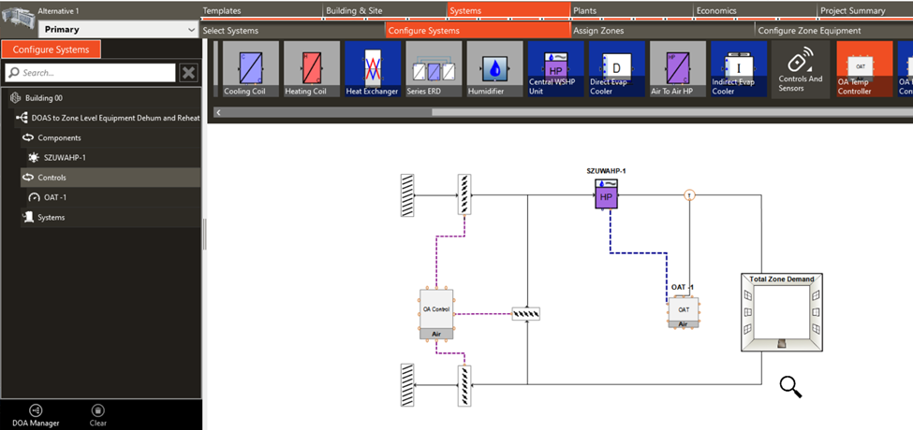This screenshot has height=430, width=913.
Task: Open the Controls And Sensors category
Action: pyautogui.click(x=800, y=68)
